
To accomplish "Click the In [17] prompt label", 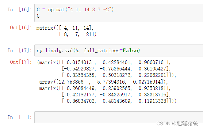I will 20,50.
